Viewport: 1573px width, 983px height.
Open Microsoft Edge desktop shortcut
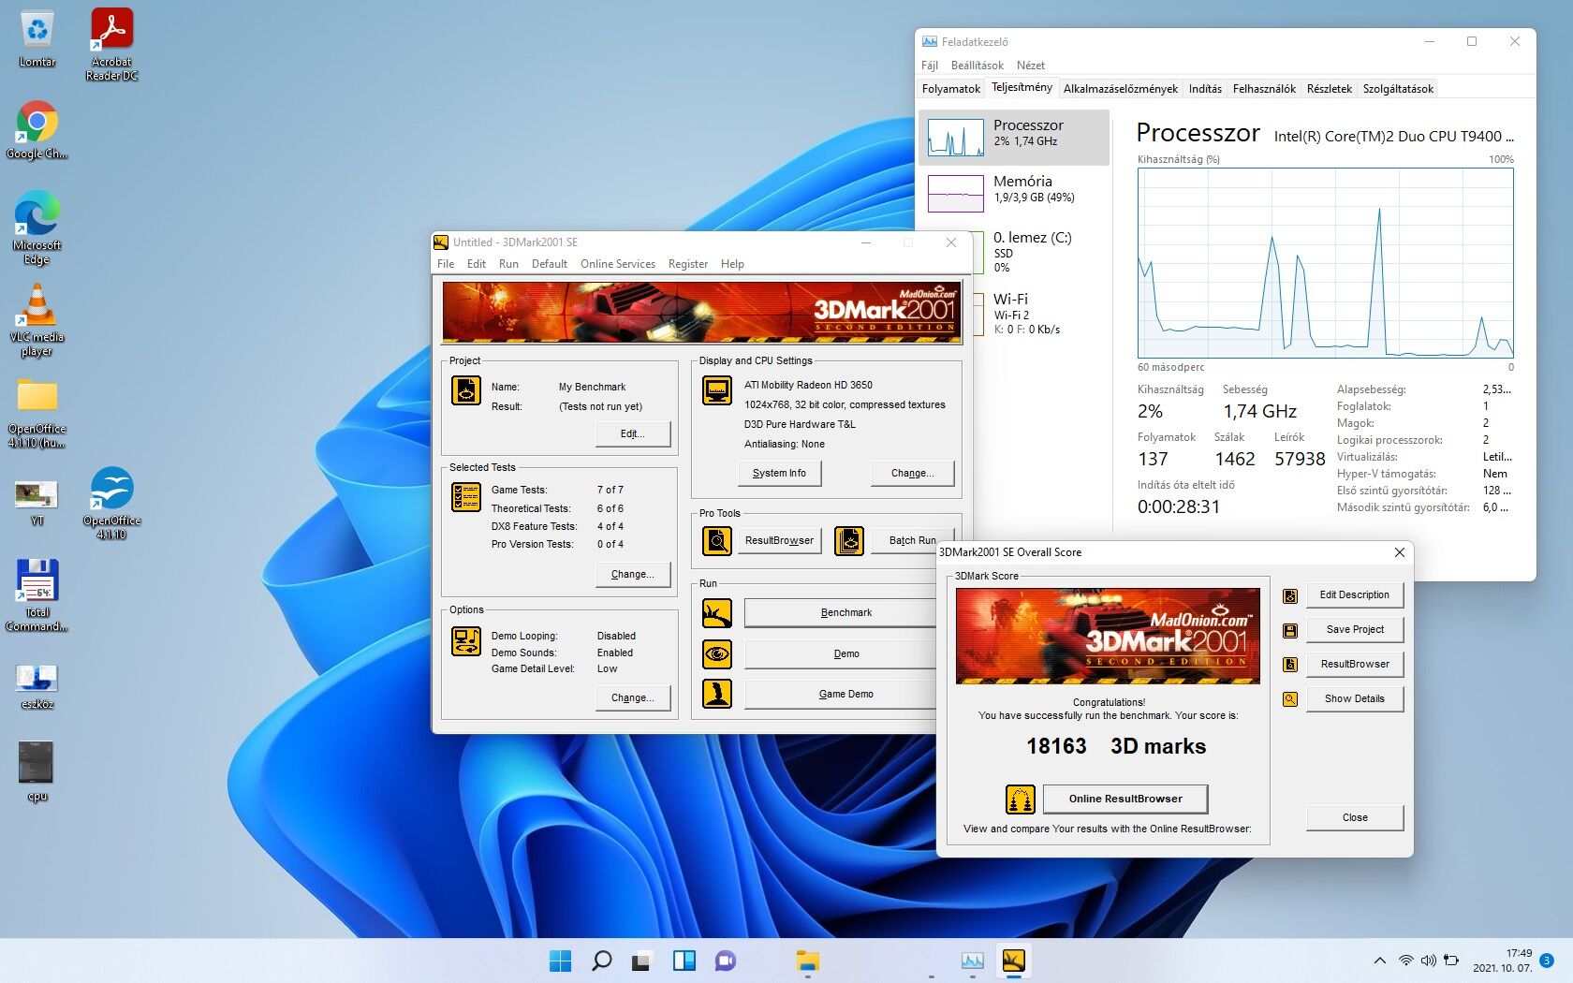point(37,227)
